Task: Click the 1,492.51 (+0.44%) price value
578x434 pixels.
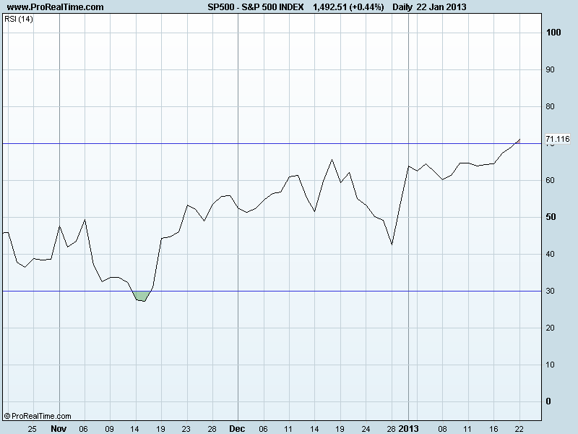Action: (x=348, y=7)
